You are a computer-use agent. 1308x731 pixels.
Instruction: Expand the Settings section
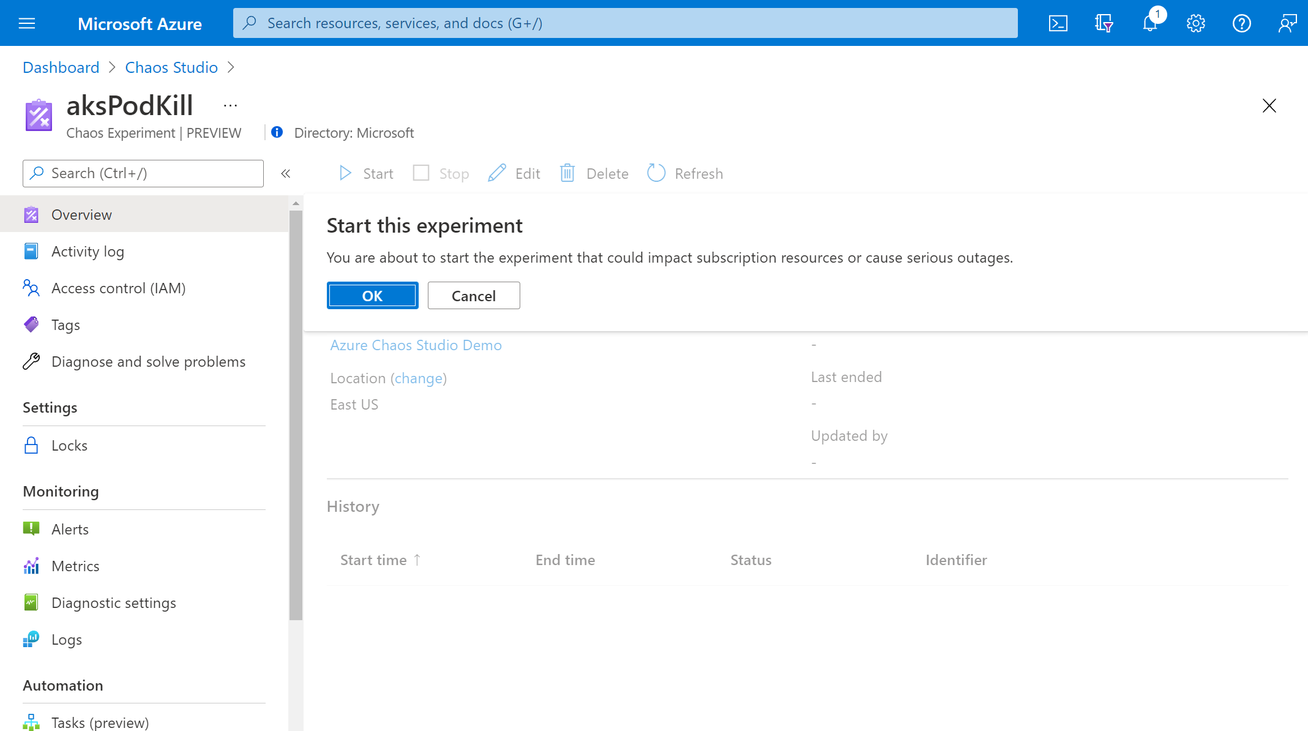click(50, 407)
